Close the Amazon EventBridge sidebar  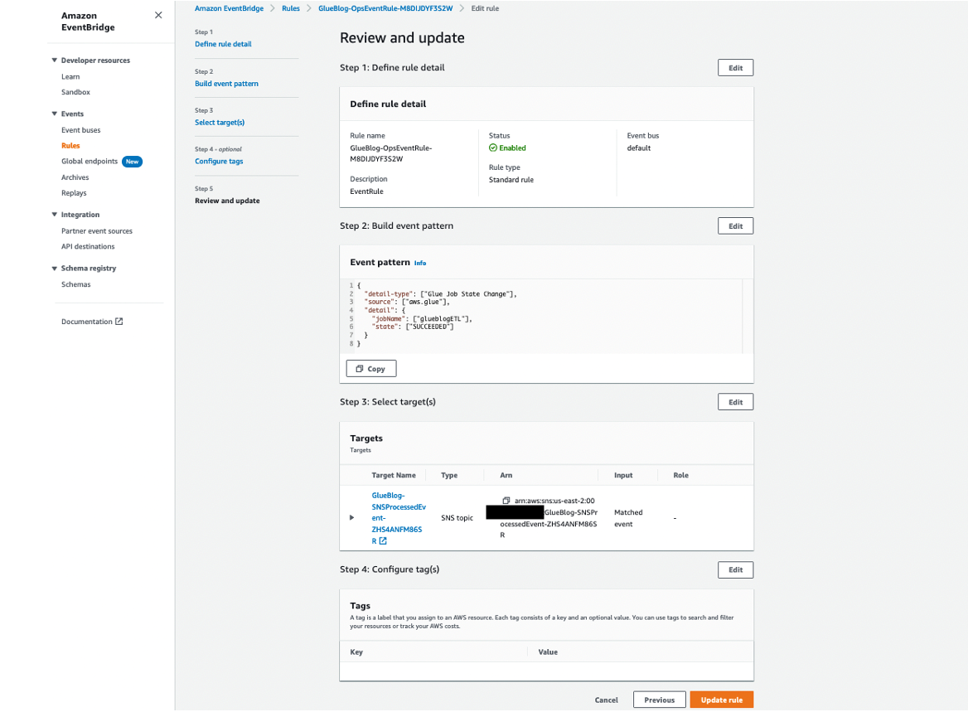(x=158, y=16)
